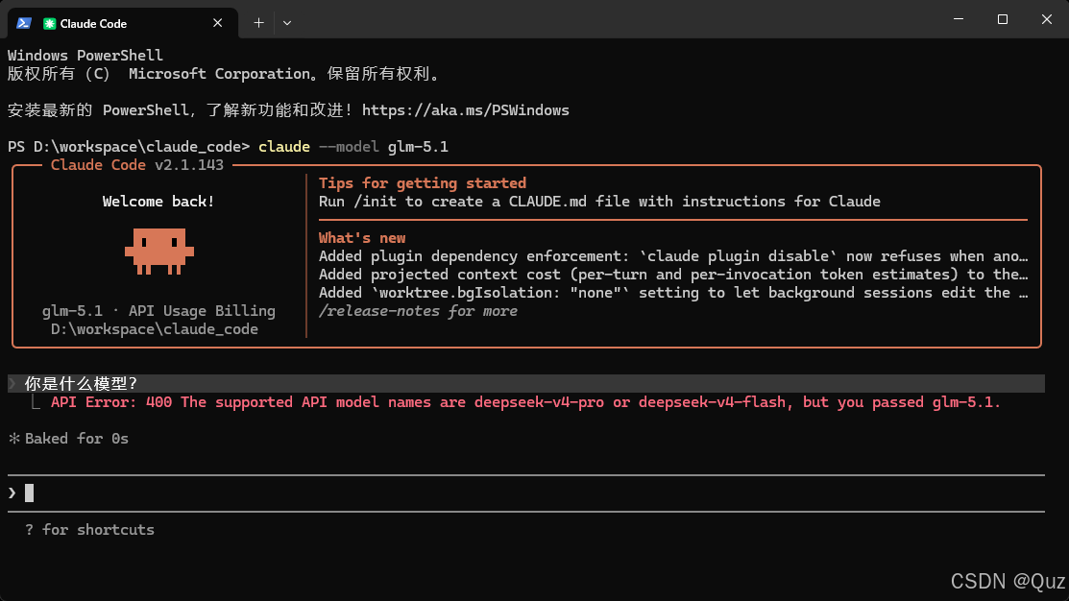The height and width of the screenshot is (601, 1069).
Task: Click the "你是什么模型?" prompt line
Action: point(525,384)
